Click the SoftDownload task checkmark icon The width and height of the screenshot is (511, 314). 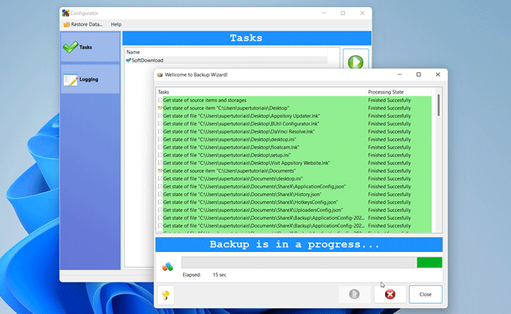128,60
